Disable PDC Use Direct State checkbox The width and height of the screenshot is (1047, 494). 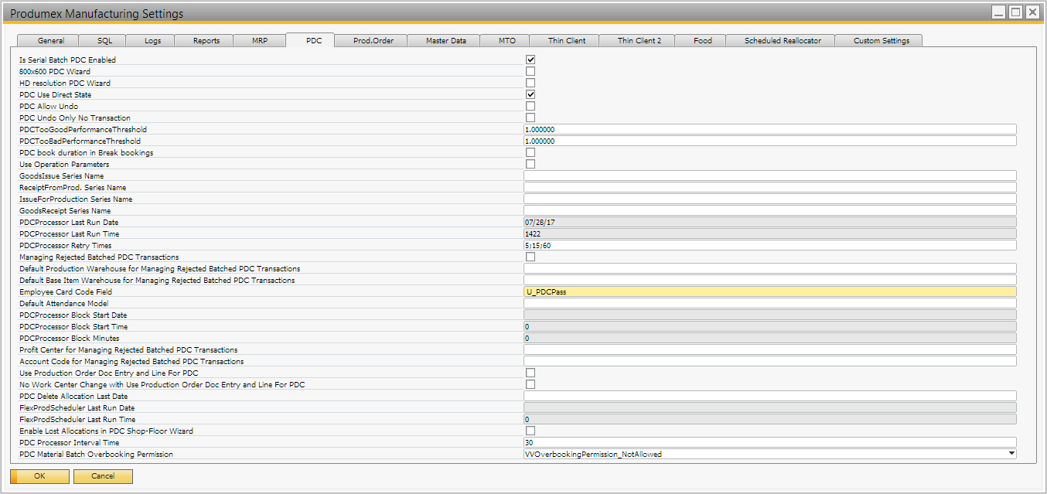pyautogui.click(x=530, y=94)
